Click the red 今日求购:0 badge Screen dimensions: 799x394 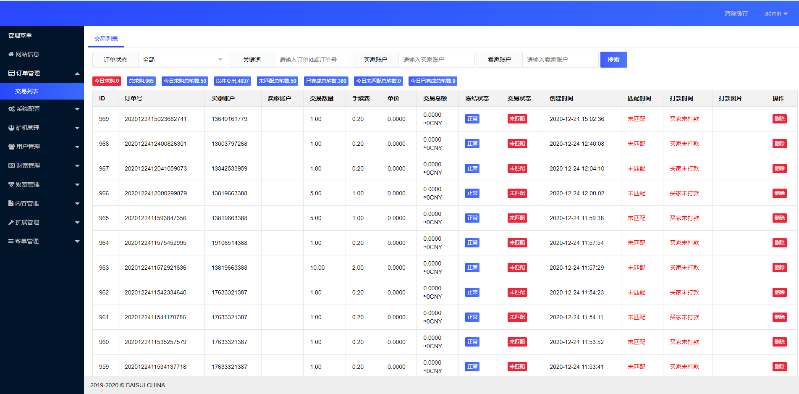pos(107,81)
